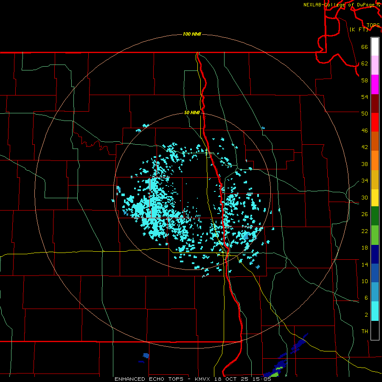
Task: Pick the light blue legend swatch
Action: coord(375,292)
